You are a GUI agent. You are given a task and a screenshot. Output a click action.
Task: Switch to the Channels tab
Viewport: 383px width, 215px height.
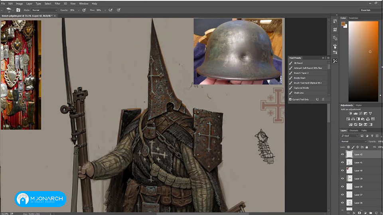354,131
